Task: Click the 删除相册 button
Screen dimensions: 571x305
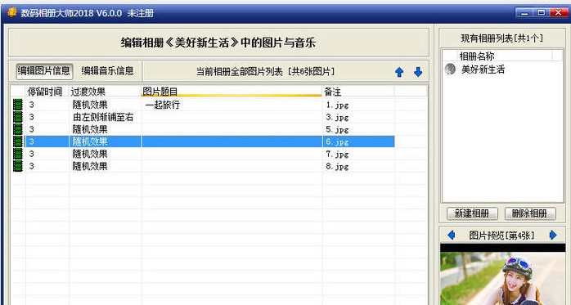Action: (x=530, y=213)
